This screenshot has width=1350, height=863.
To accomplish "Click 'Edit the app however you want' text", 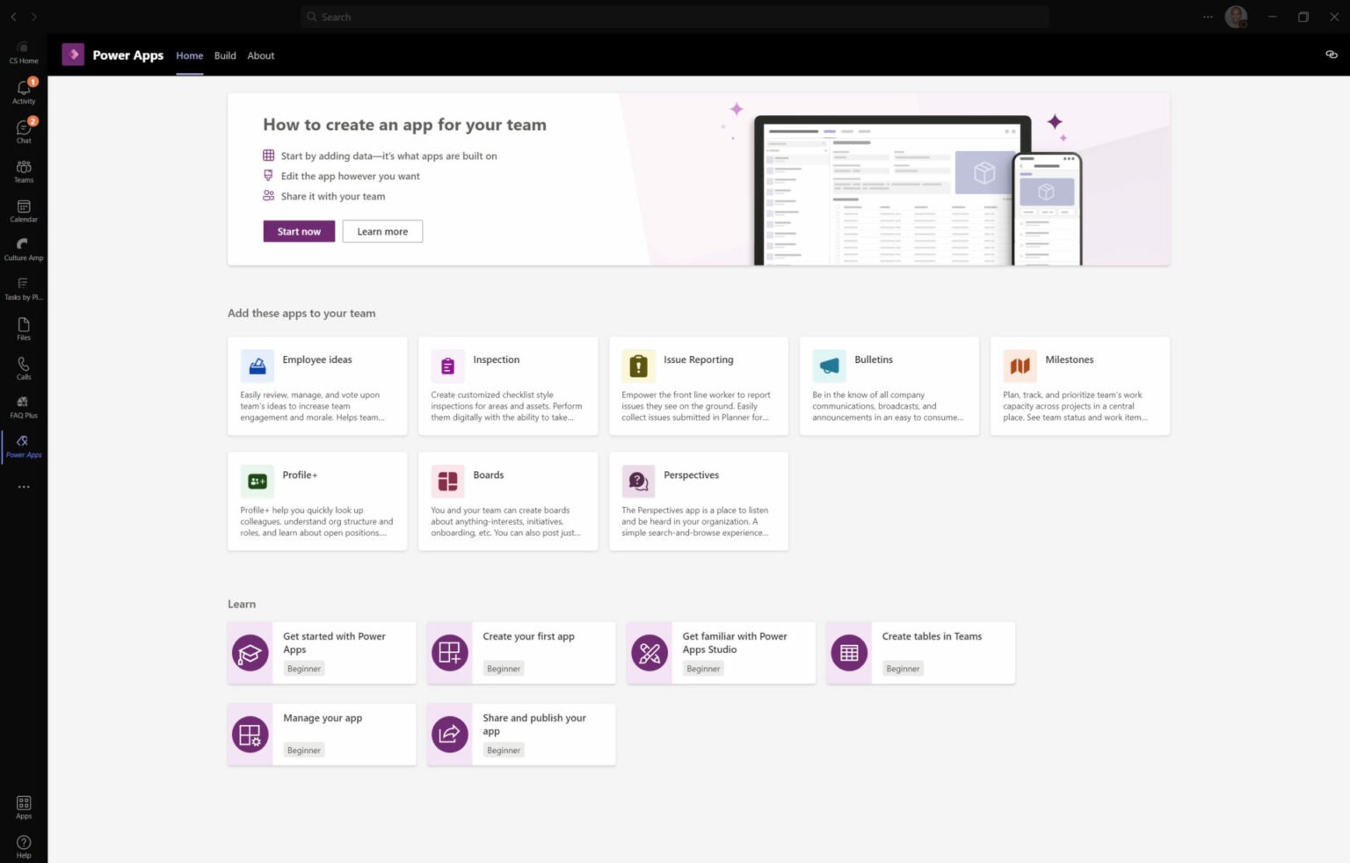I will coord(351,176).
